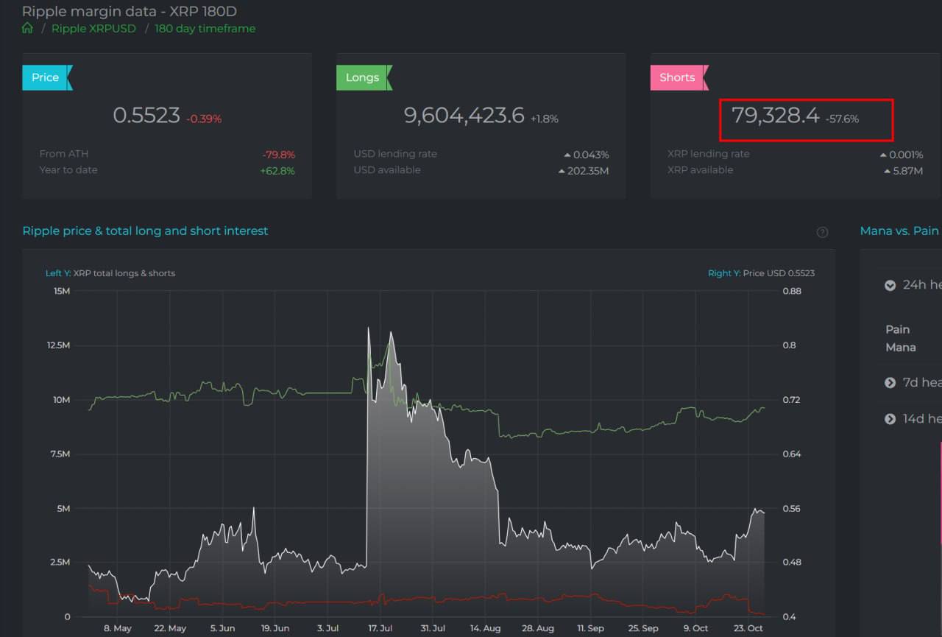Click the Shorts value 79,328.4
Viewport: 942px width, 637px height.
pos(775,115)
